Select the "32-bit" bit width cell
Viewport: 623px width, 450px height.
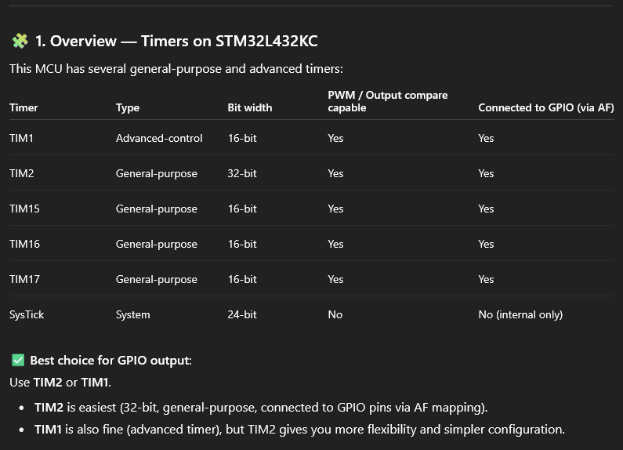(x=242, y=173)
